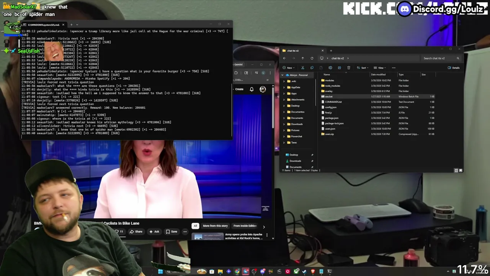Open options for the Army opens probe video
The width and height of the screenshot is (490, 276).
pyautogui.click(x=267, y=235)
